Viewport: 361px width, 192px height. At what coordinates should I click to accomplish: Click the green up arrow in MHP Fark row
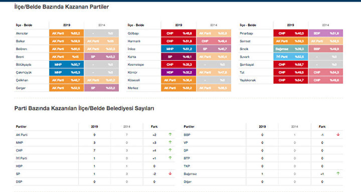pyautogui.click(x=170, y=142)
